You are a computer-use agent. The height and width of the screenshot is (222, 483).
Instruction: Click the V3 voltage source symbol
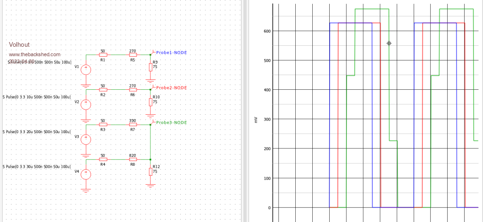[x=86, y=139]
